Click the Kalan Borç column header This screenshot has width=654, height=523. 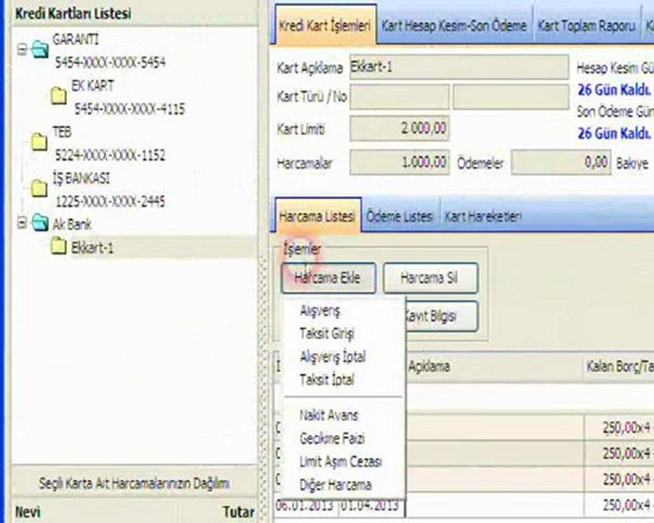coord(619,367)
